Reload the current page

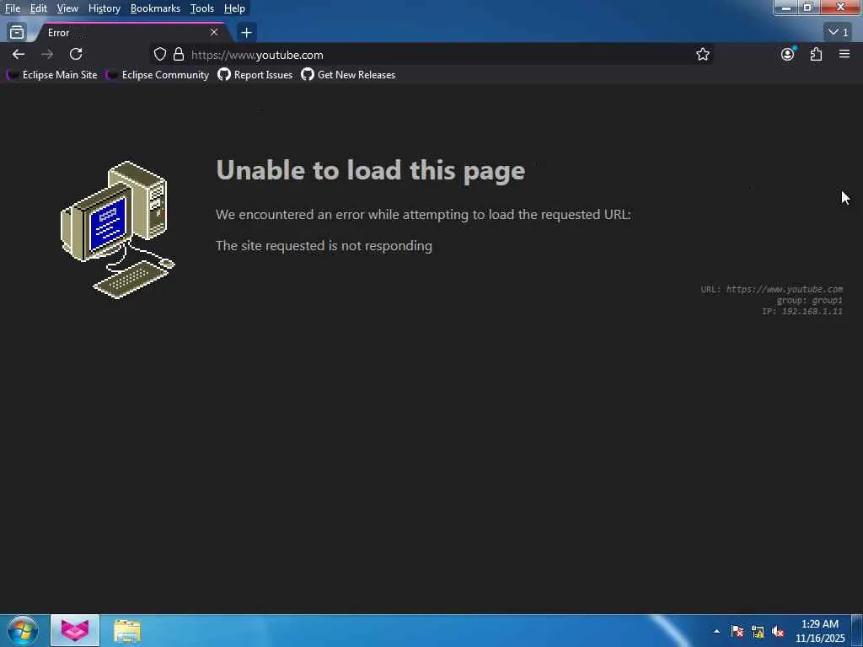tap(76, 54)
